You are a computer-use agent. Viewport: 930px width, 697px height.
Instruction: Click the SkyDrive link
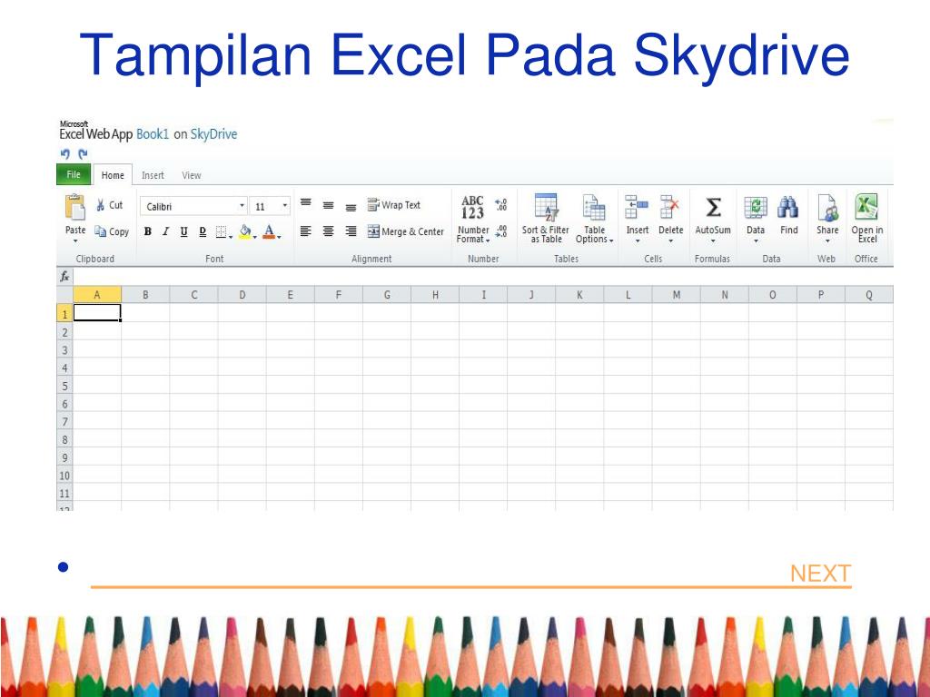(213, 134)
